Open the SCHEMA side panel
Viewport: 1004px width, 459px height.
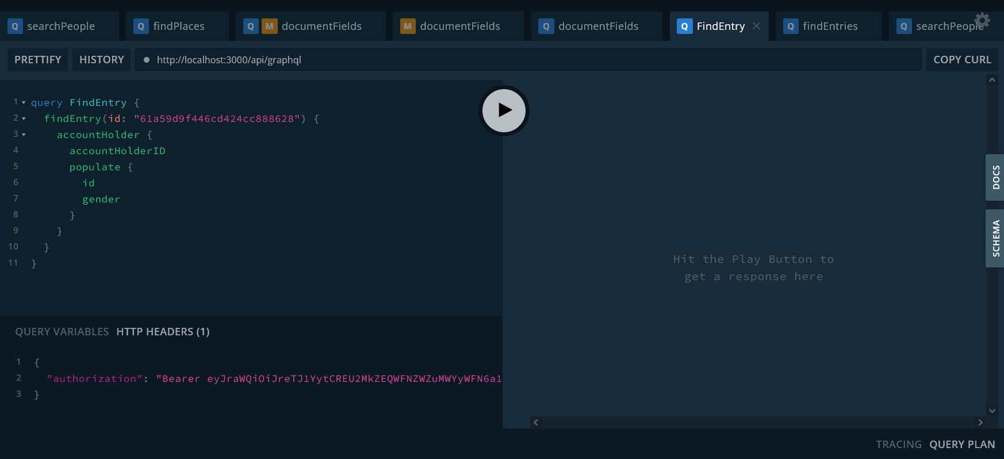[x=995, y=238]
